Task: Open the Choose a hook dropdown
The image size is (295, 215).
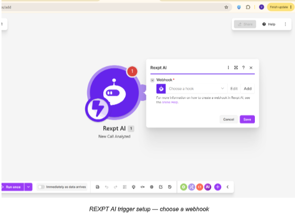Action: click(197, 89)
